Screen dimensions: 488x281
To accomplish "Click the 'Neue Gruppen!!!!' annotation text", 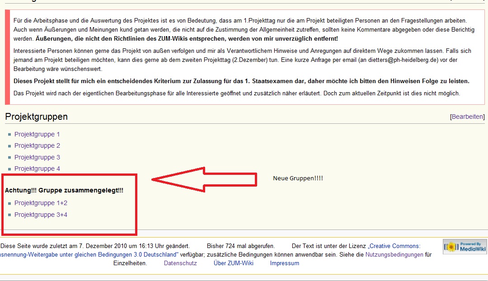I will 298,178.
